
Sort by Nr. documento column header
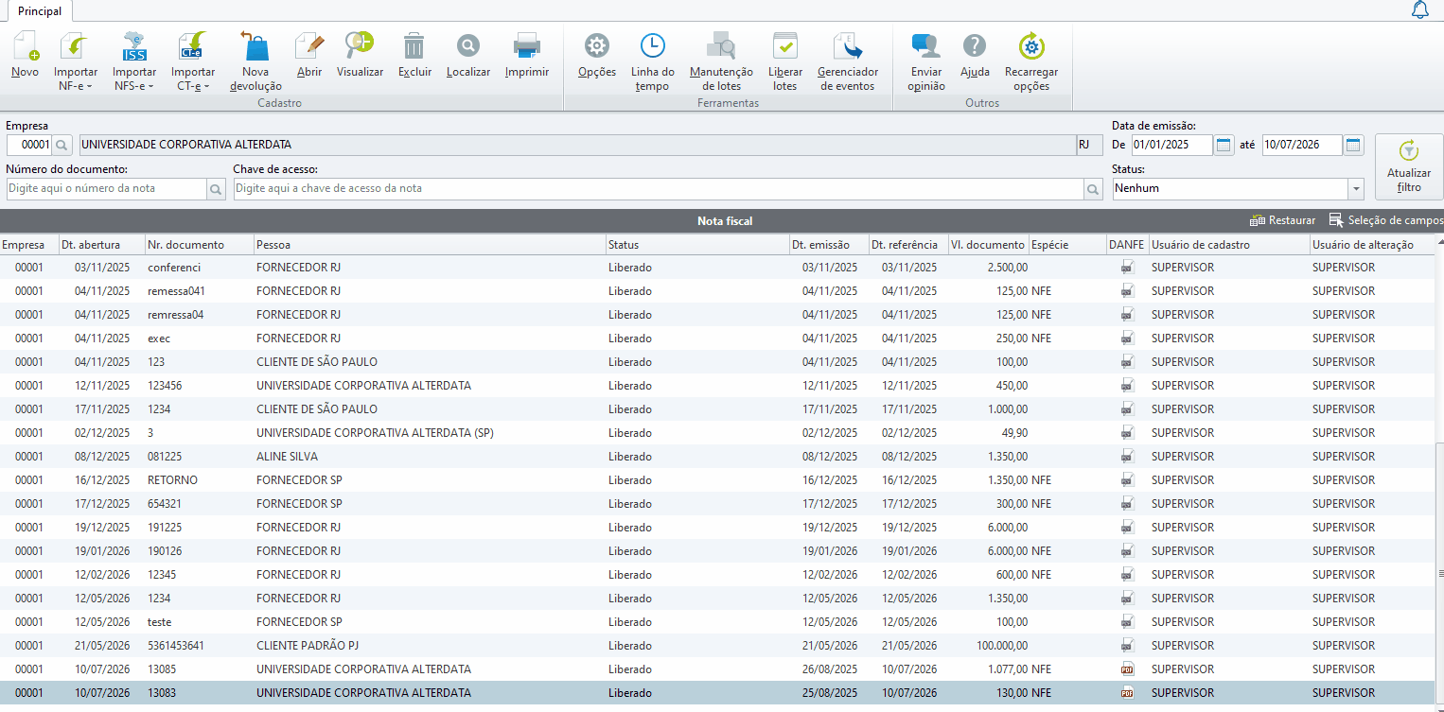[200, 245]
